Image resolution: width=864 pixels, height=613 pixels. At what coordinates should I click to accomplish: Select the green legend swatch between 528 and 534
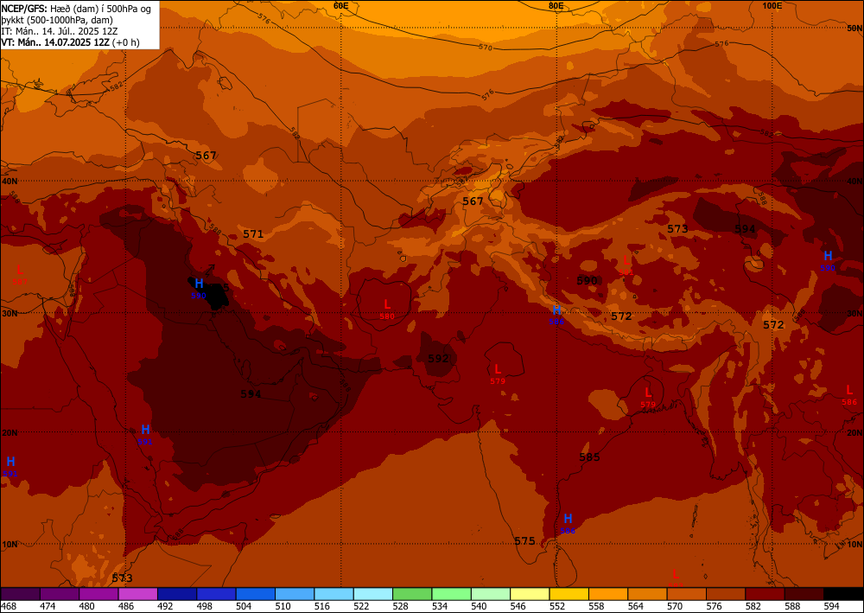pyautogui.click(x=412, y=594)
